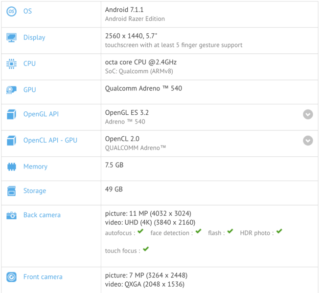Click the Front camera icon
Screen dimensions: 320x293
click(x=11, y=277)
